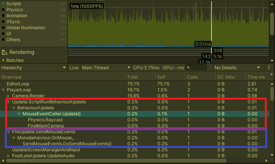Select the Rendering profiler module icon
Screen dimensions: 275x164
coord(5,52)
